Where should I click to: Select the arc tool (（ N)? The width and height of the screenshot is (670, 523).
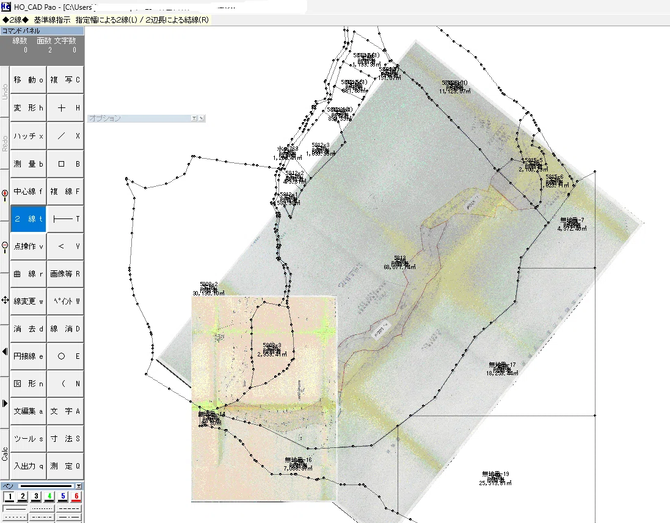pyautogui.click(x=65, y=384)
